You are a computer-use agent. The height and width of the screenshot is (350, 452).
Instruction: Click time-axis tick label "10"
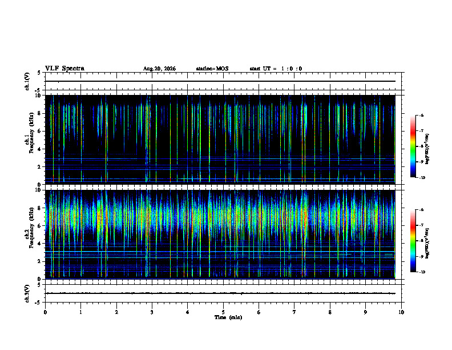coord(401,312)
